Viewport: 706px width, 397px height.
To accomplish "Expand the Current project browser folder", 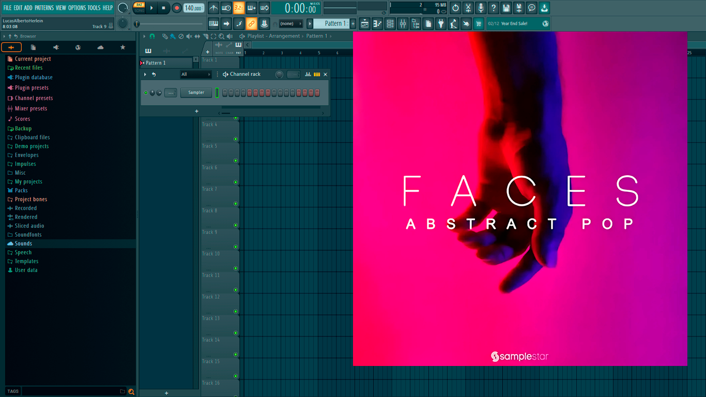I will [29, 59].
